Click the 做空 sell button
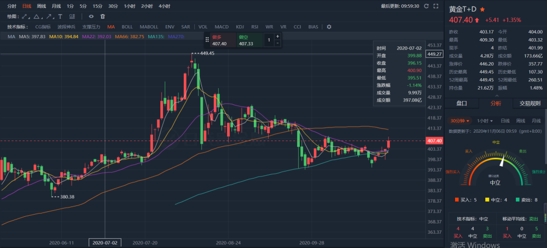 [249, 40]
